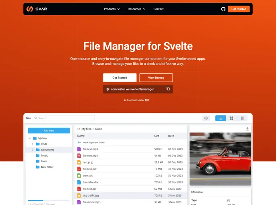Viewport: 276px width, 205px height.
Task: Click the white Get Started hero button
Action: (120, 78)
